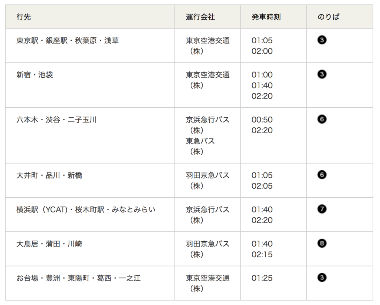Screen dimensions: 380x305
Task: Click platform 3 icon for 東京駅・銀座駅 row
Action: point(322,40)
